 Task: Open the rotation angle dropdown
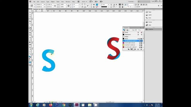79,5
